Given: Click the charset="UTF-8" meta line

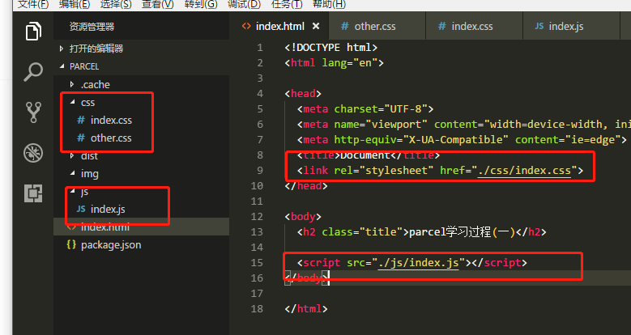Looking at the screenshot, I should (x=365, y=109).
